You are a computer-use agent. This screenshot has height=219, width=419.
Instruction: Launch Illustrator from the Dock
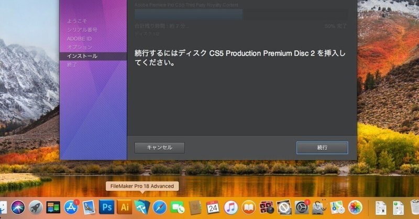pos(125,208)
